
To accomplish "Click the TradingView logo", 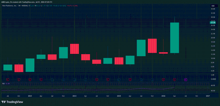I will point(12,102).
